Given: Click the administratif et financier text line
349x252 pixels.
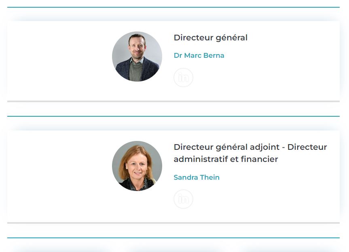Looking at the screenshot, I should coord(226,160).
